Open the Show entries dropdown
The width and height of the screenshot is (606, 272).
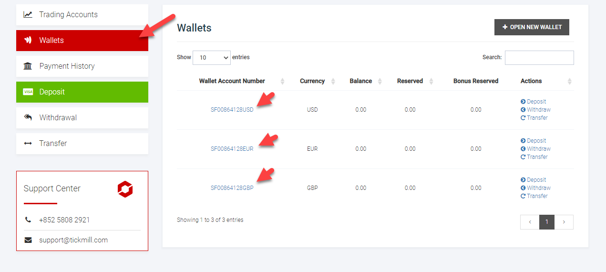(x=212, y=57)
